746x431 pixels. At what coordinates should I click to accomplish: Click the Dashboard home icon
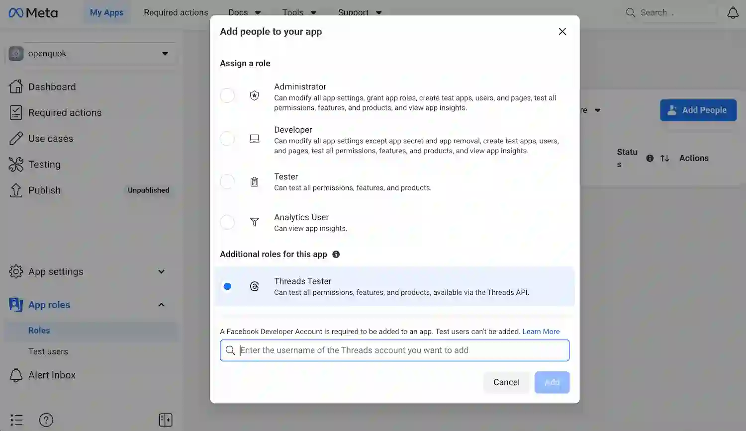(16, 86)
